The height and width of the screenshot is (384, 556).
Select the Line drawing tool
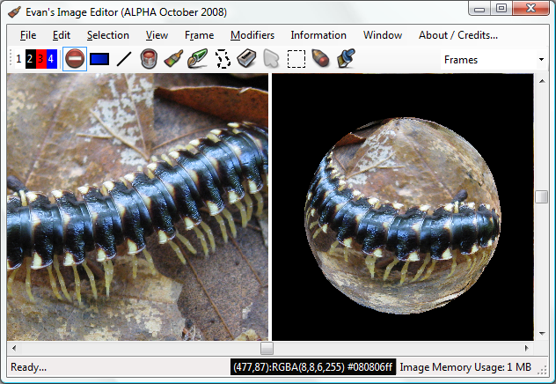(x=124, y=59)
